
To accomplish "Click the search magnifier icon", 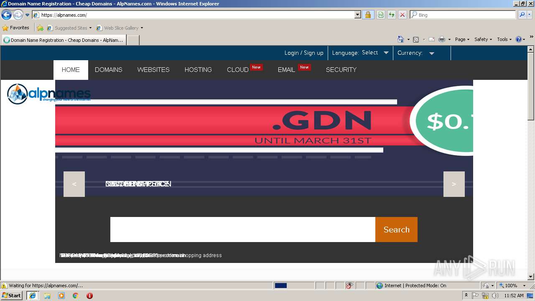I will [x=522, y=15].
